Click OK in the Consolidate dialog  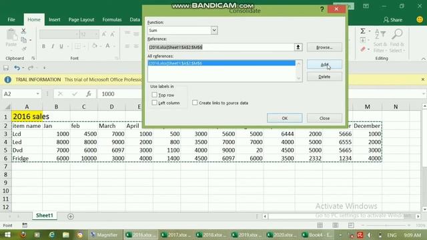[x=285, y=118]
